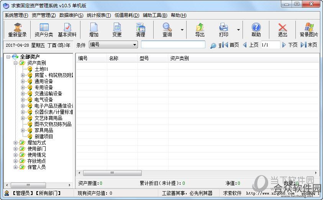
Task: Select 电子产品及通信设备 tree item
Action: (x=54, y=106)
